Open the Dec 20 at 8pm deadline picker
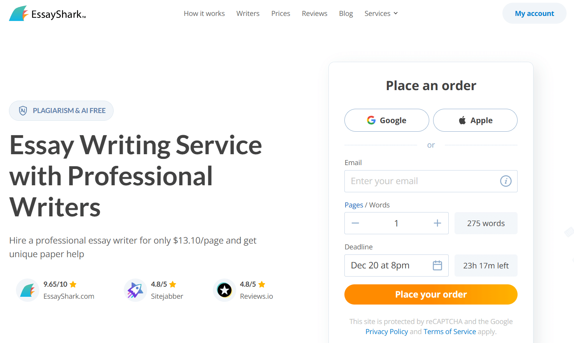The image size is (574, 343). click(396, 265)
